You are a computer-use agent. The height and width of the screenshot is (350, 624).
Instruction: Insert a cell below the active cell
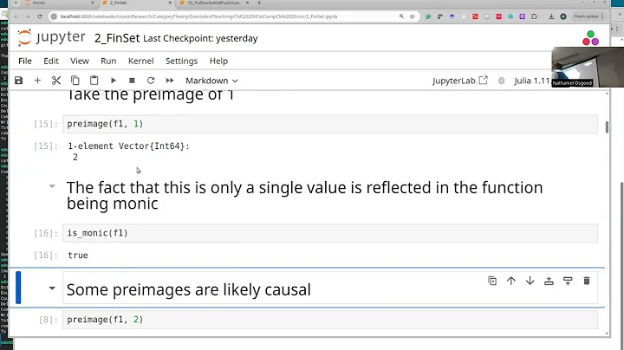pos(568,281)
